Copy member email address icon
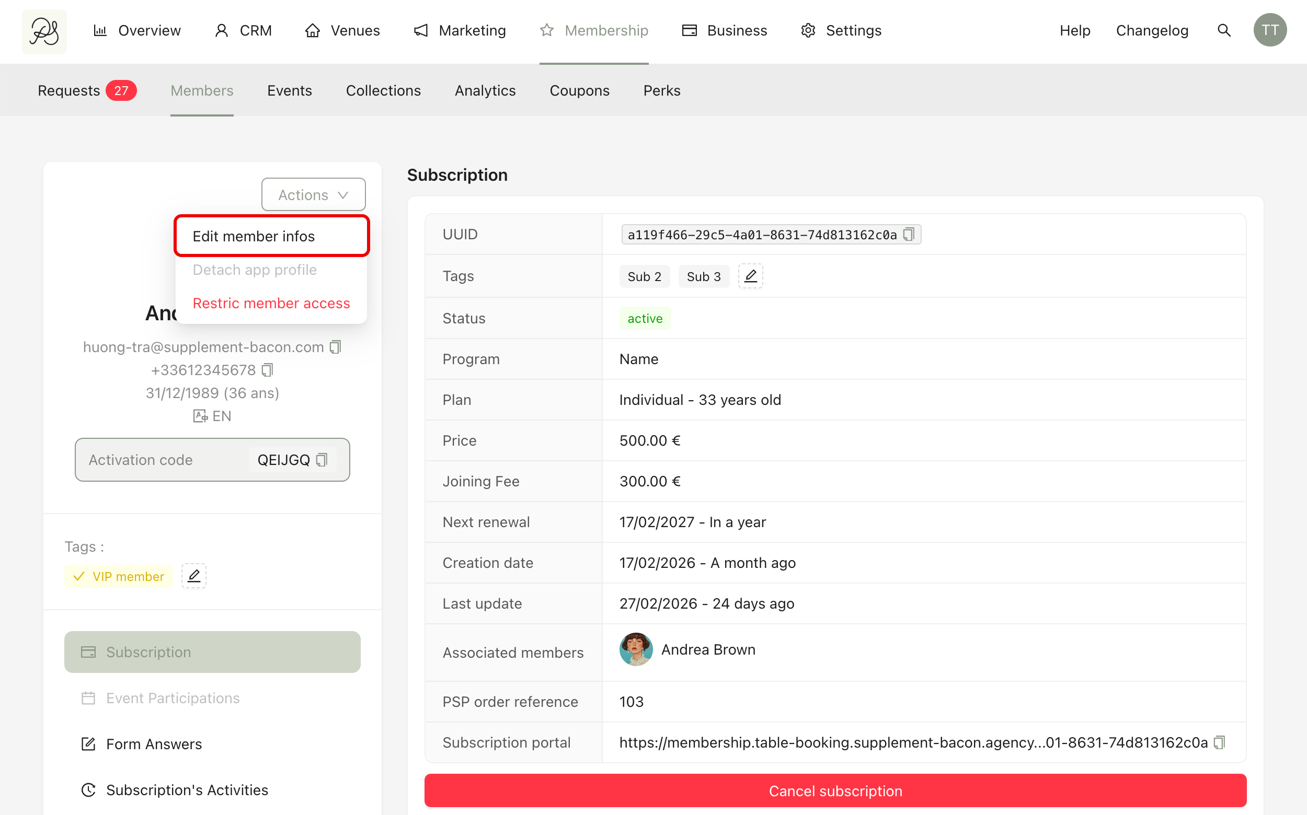 [336, 347]
